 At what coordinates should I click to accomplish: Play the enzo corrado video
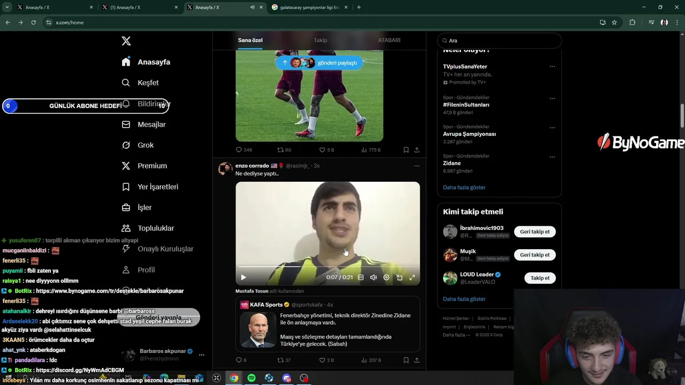[243, 278]
